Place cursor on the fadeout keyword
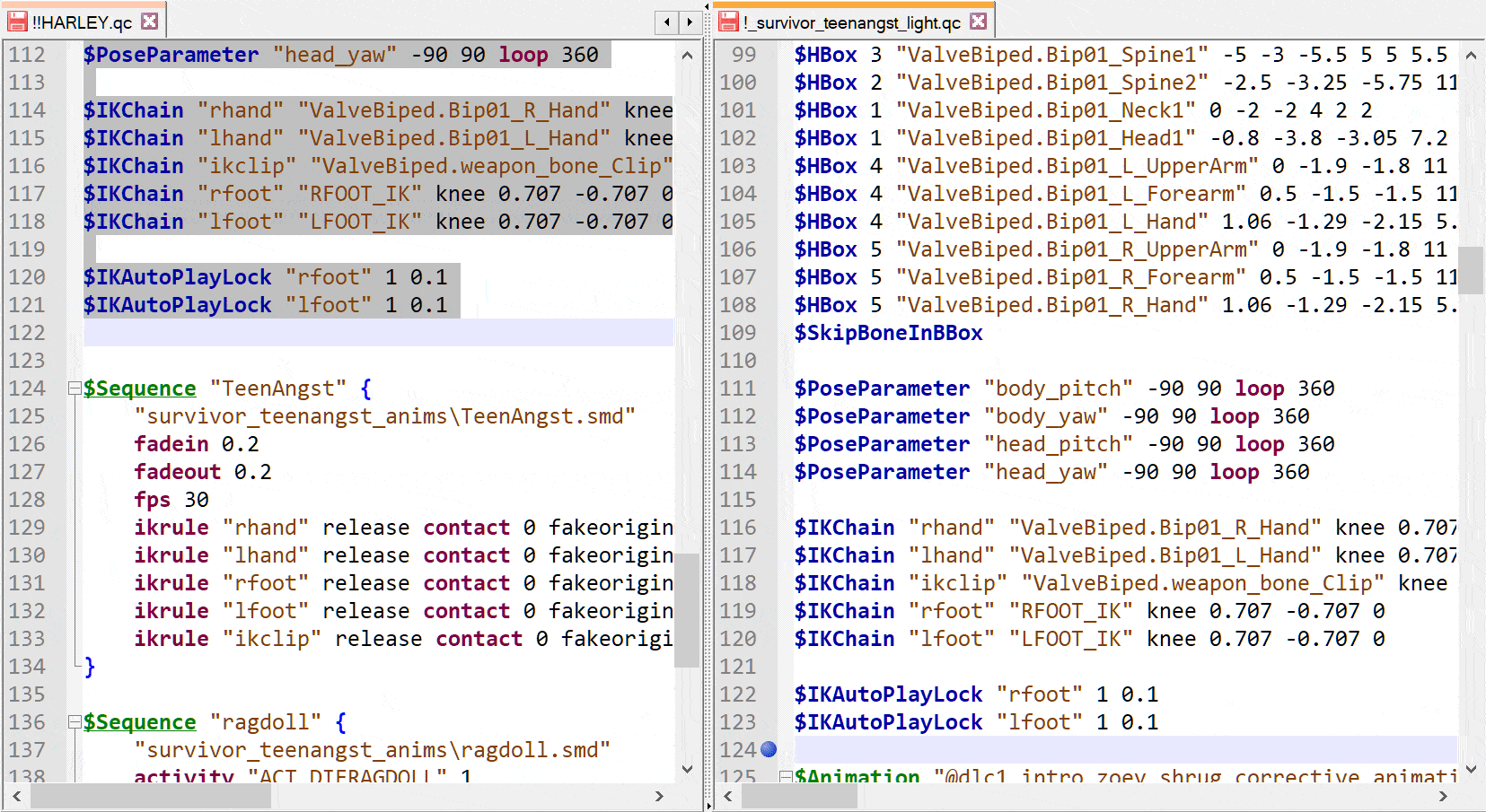Viewport: 1486px width, 812px height. 178,472
